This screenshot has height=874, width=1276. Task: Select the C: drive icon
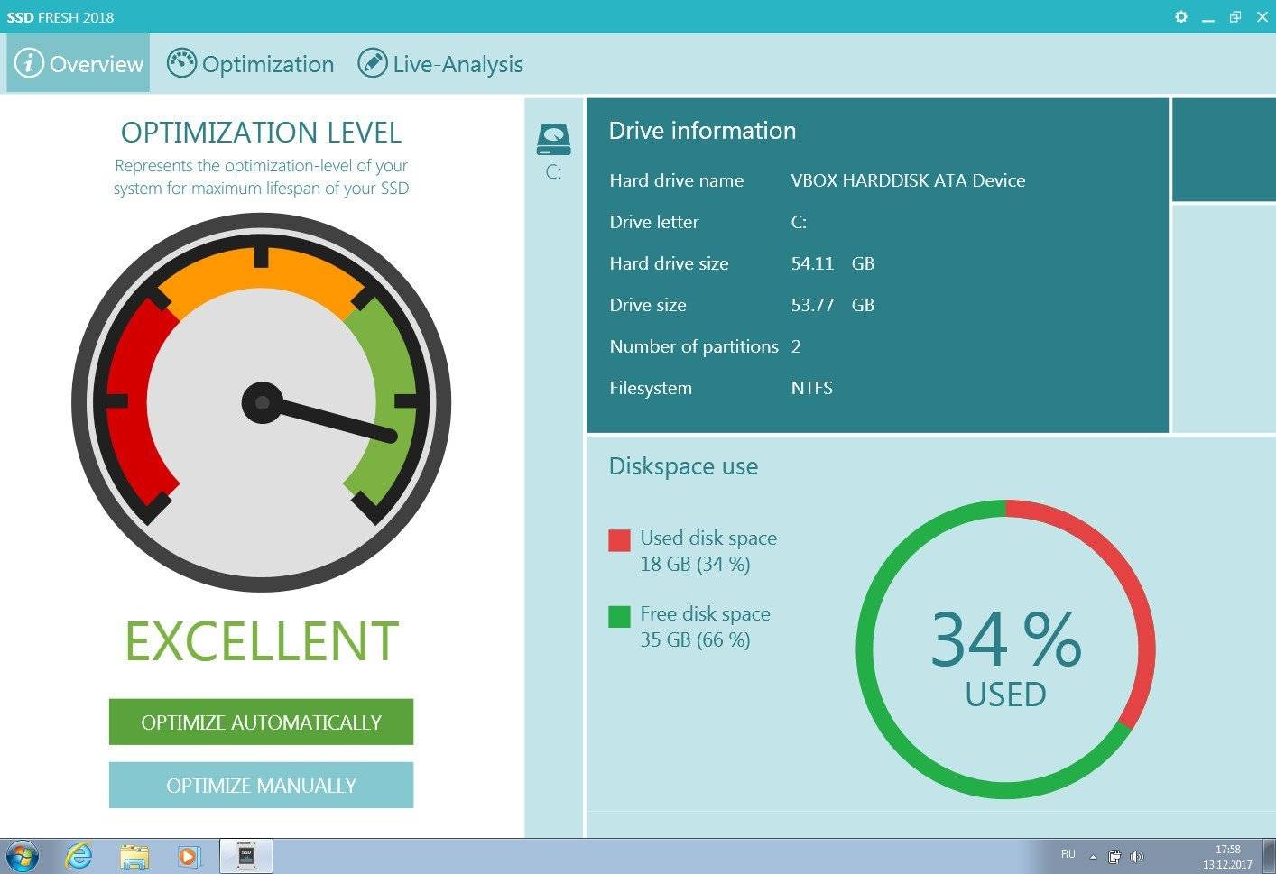point(553,151)
